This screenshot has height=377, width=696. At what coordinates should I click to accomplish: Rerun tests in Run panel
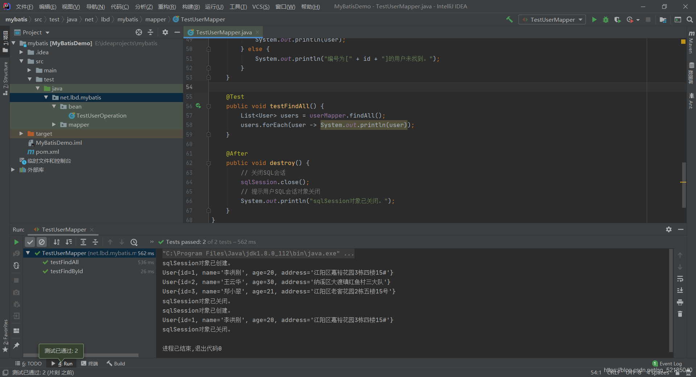16,242
